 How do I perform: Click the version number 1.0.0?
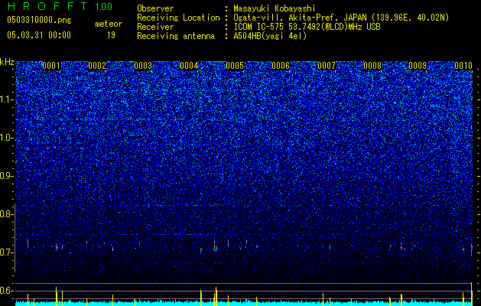103,7
